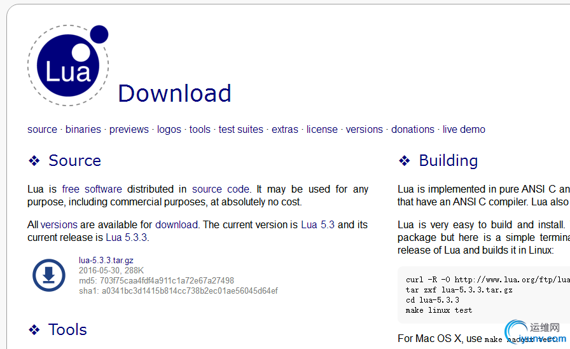Click the '2016-05-30, 288K' file info

(x=111, y=271)
